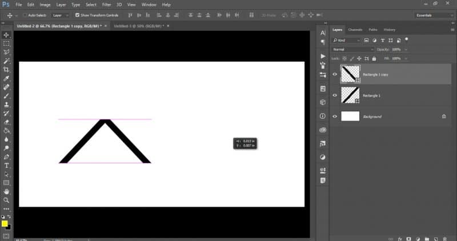Select the Zoom tool
Image resolution: width=457 pixels, height=241 pixels.
6,200
